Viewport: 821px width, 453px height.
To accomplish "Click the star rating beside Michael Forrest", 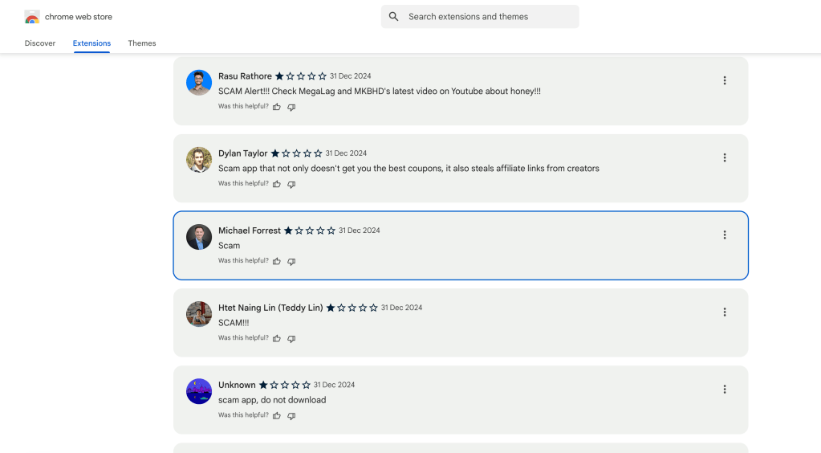I will tap(310, 231).
